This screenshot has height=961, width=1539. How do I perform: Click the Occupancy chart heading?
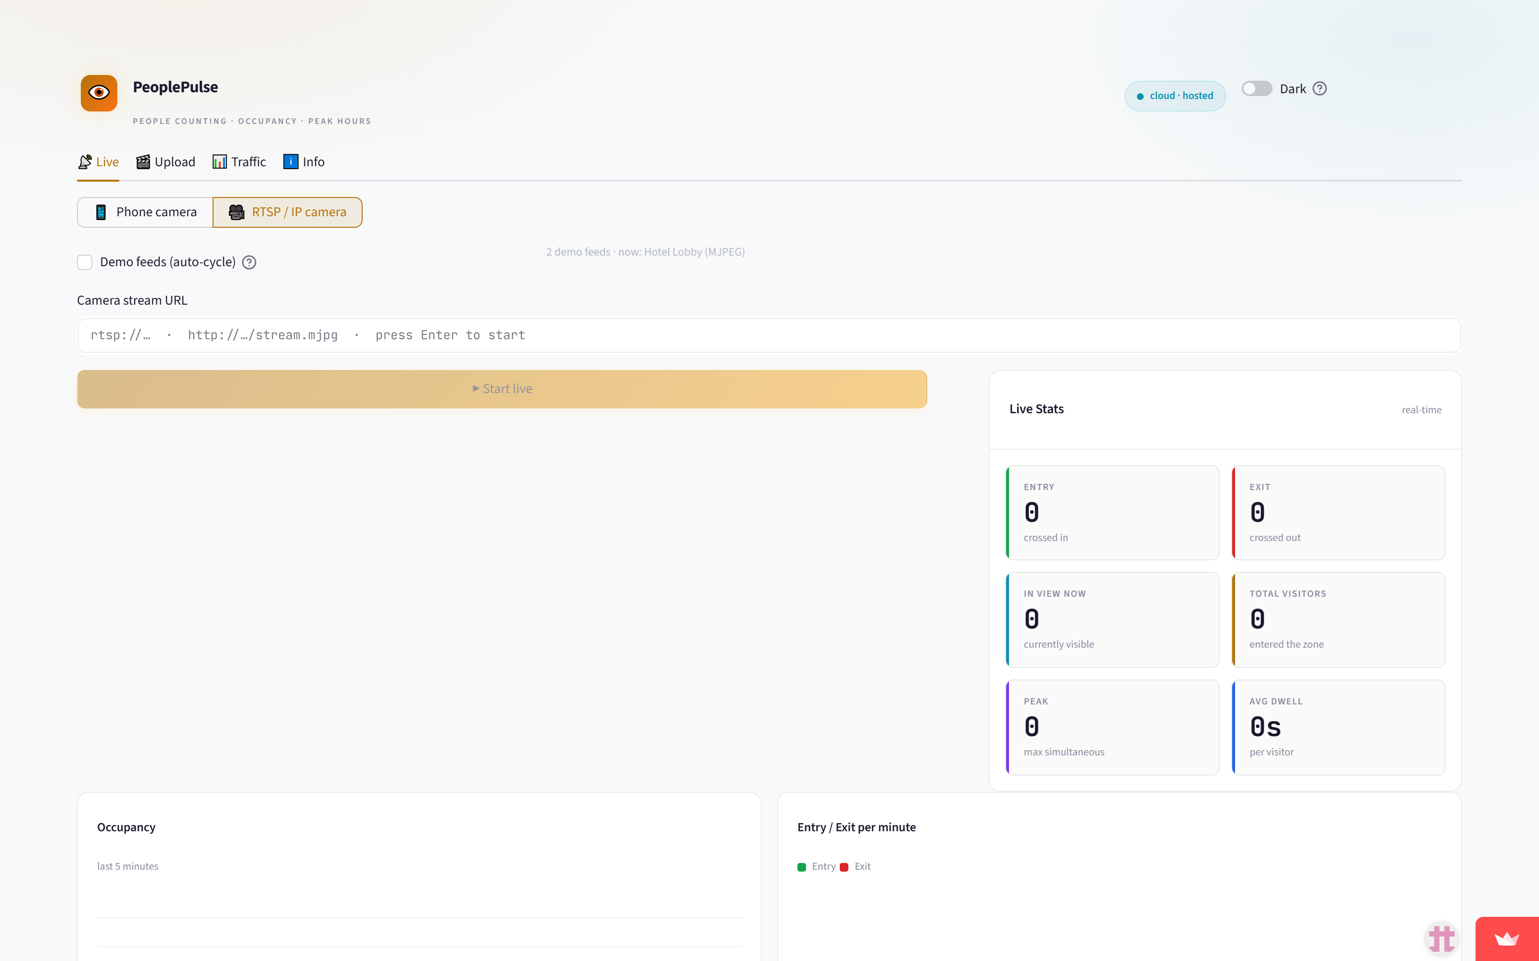126,827
